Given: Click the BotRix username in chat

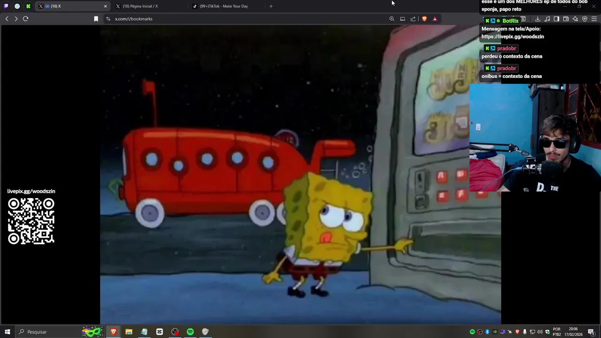Looking at the screenshot, I should coord(510,21).
